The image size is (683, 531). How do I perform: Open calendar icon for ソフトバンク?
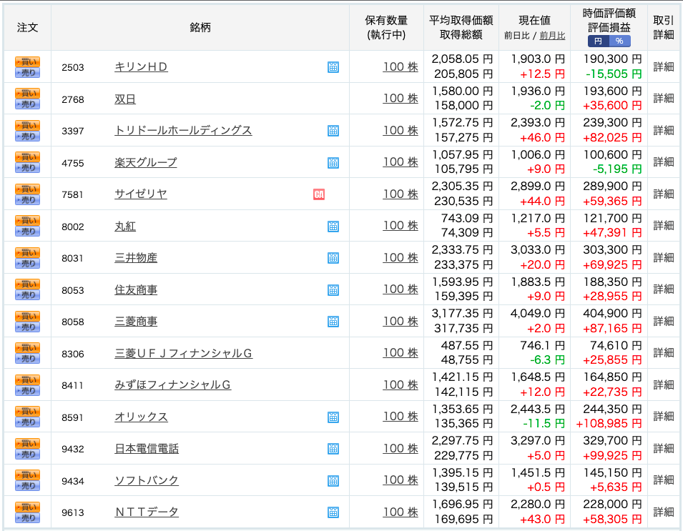click(x=333, y=481)
